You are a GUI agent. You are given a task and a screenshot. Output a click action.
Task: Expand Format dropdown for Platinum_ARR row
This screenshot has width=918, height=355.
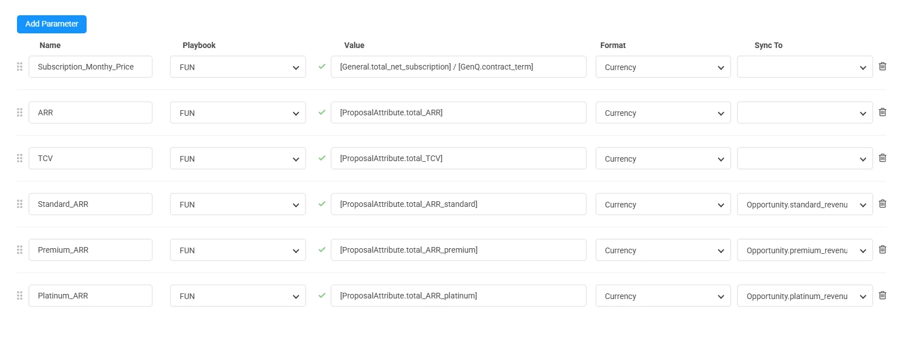[x=663, y=296]
